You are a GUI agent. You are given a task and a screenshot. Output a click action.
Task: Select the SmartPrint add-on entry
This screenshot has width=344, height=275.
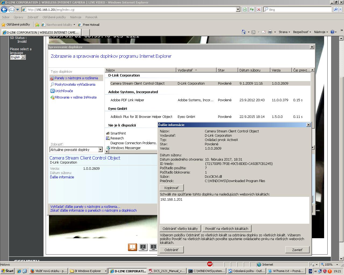(118, 133)
